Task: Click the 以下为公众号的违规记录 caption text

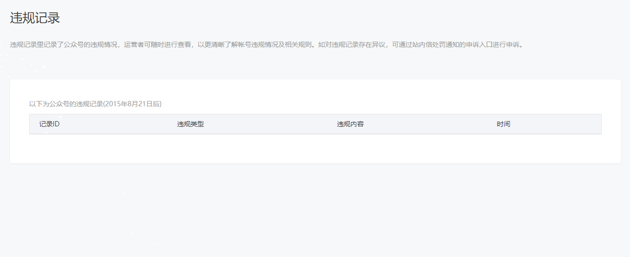Action: coord(95,104)
